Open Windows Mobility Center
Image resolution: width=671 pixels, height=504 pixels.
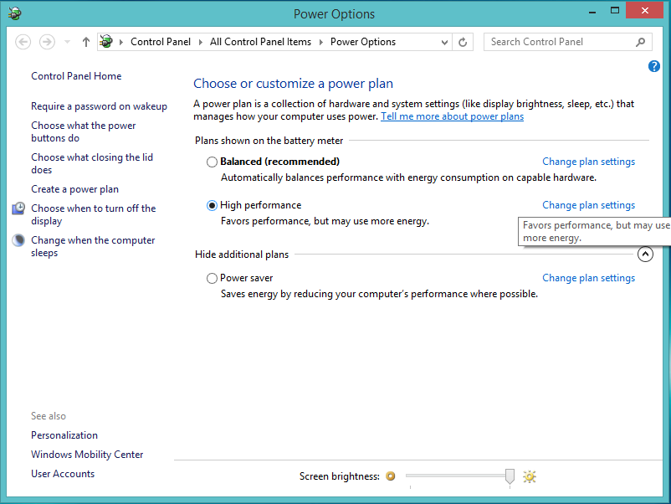(87, 455)
